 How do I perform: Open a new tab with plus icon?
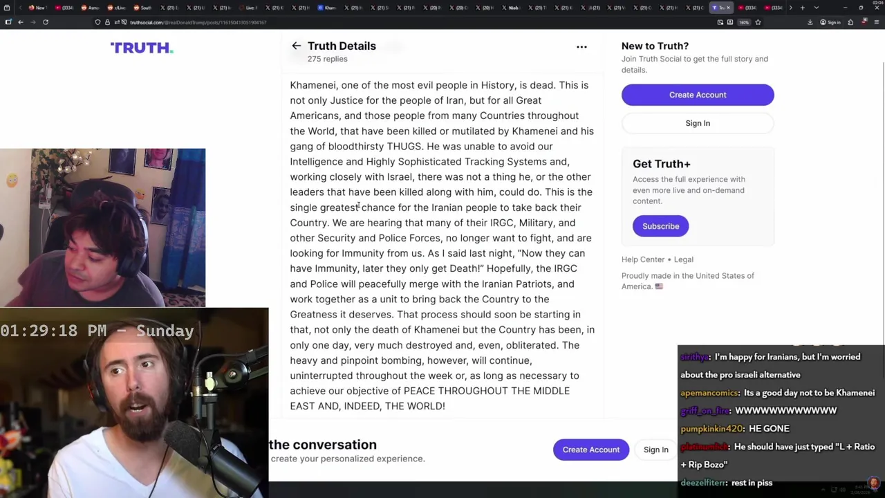pos(802,8)
